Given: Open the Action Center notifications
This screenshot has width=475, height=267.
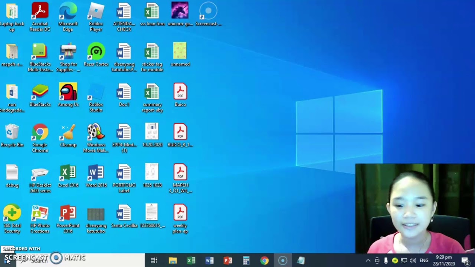Looking at the screenshot, I should tap(465, 260).
